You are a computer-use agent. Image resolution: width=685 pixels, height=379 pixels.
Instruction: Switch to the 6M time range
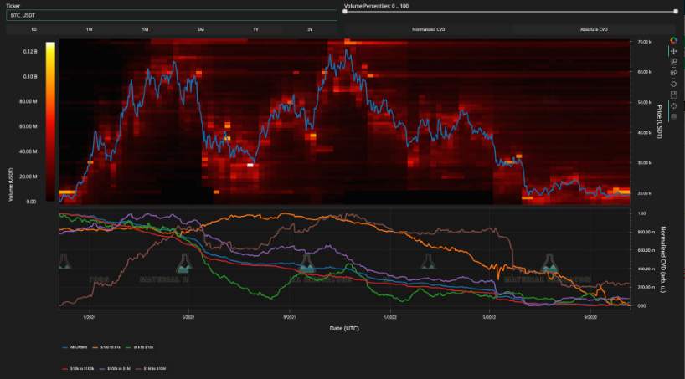tap(200, 29)
